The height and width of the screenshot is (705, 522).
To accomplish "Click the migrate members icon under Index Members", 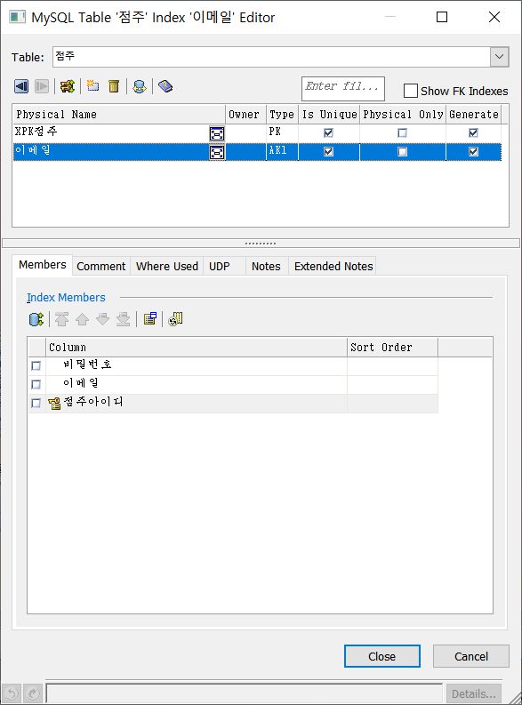I will (36, 319).
